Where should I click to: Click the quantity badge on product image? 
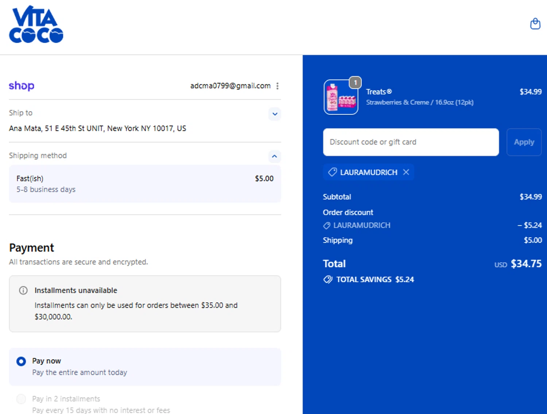click(355, 83)
